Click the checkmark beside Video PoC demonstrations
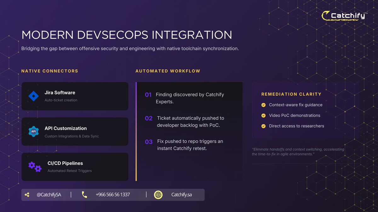This screenshot has height=212, width=378. point(264,116)
